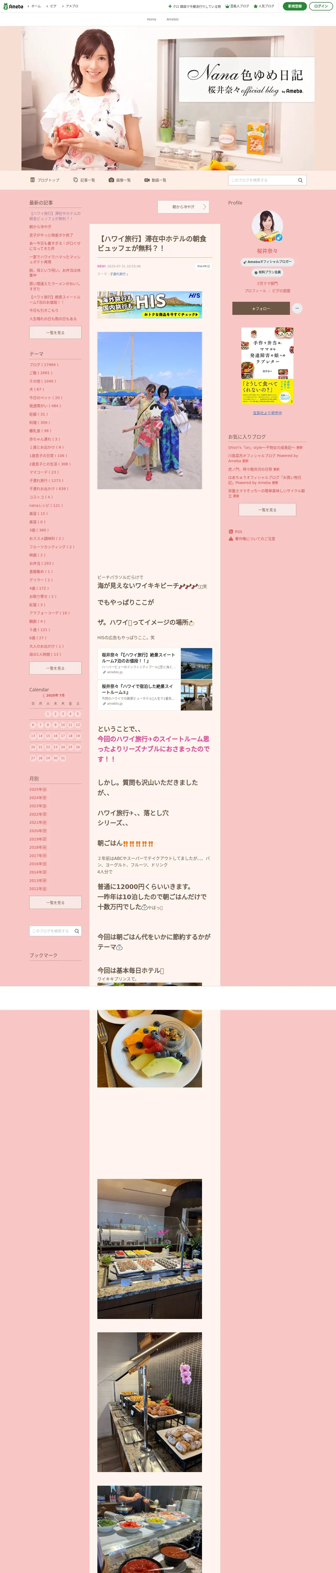The height and width of the screenshot is (1573, 336).
Task: Click the Pick PR info badge
Action: [x=203, y=266]
